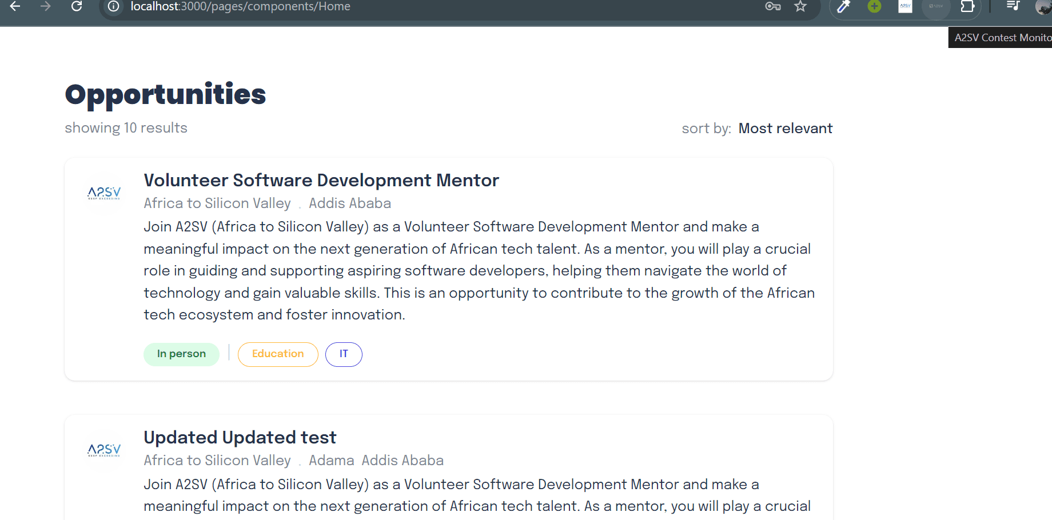Select the eyedropper extension icon
Screen dimensions: 1052x520
[x=843, y=6]
